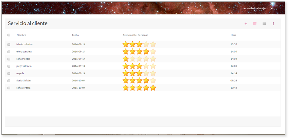Add a new record with plus icon
The width and height of the screenshot is (289, 139).
point(246,24)
